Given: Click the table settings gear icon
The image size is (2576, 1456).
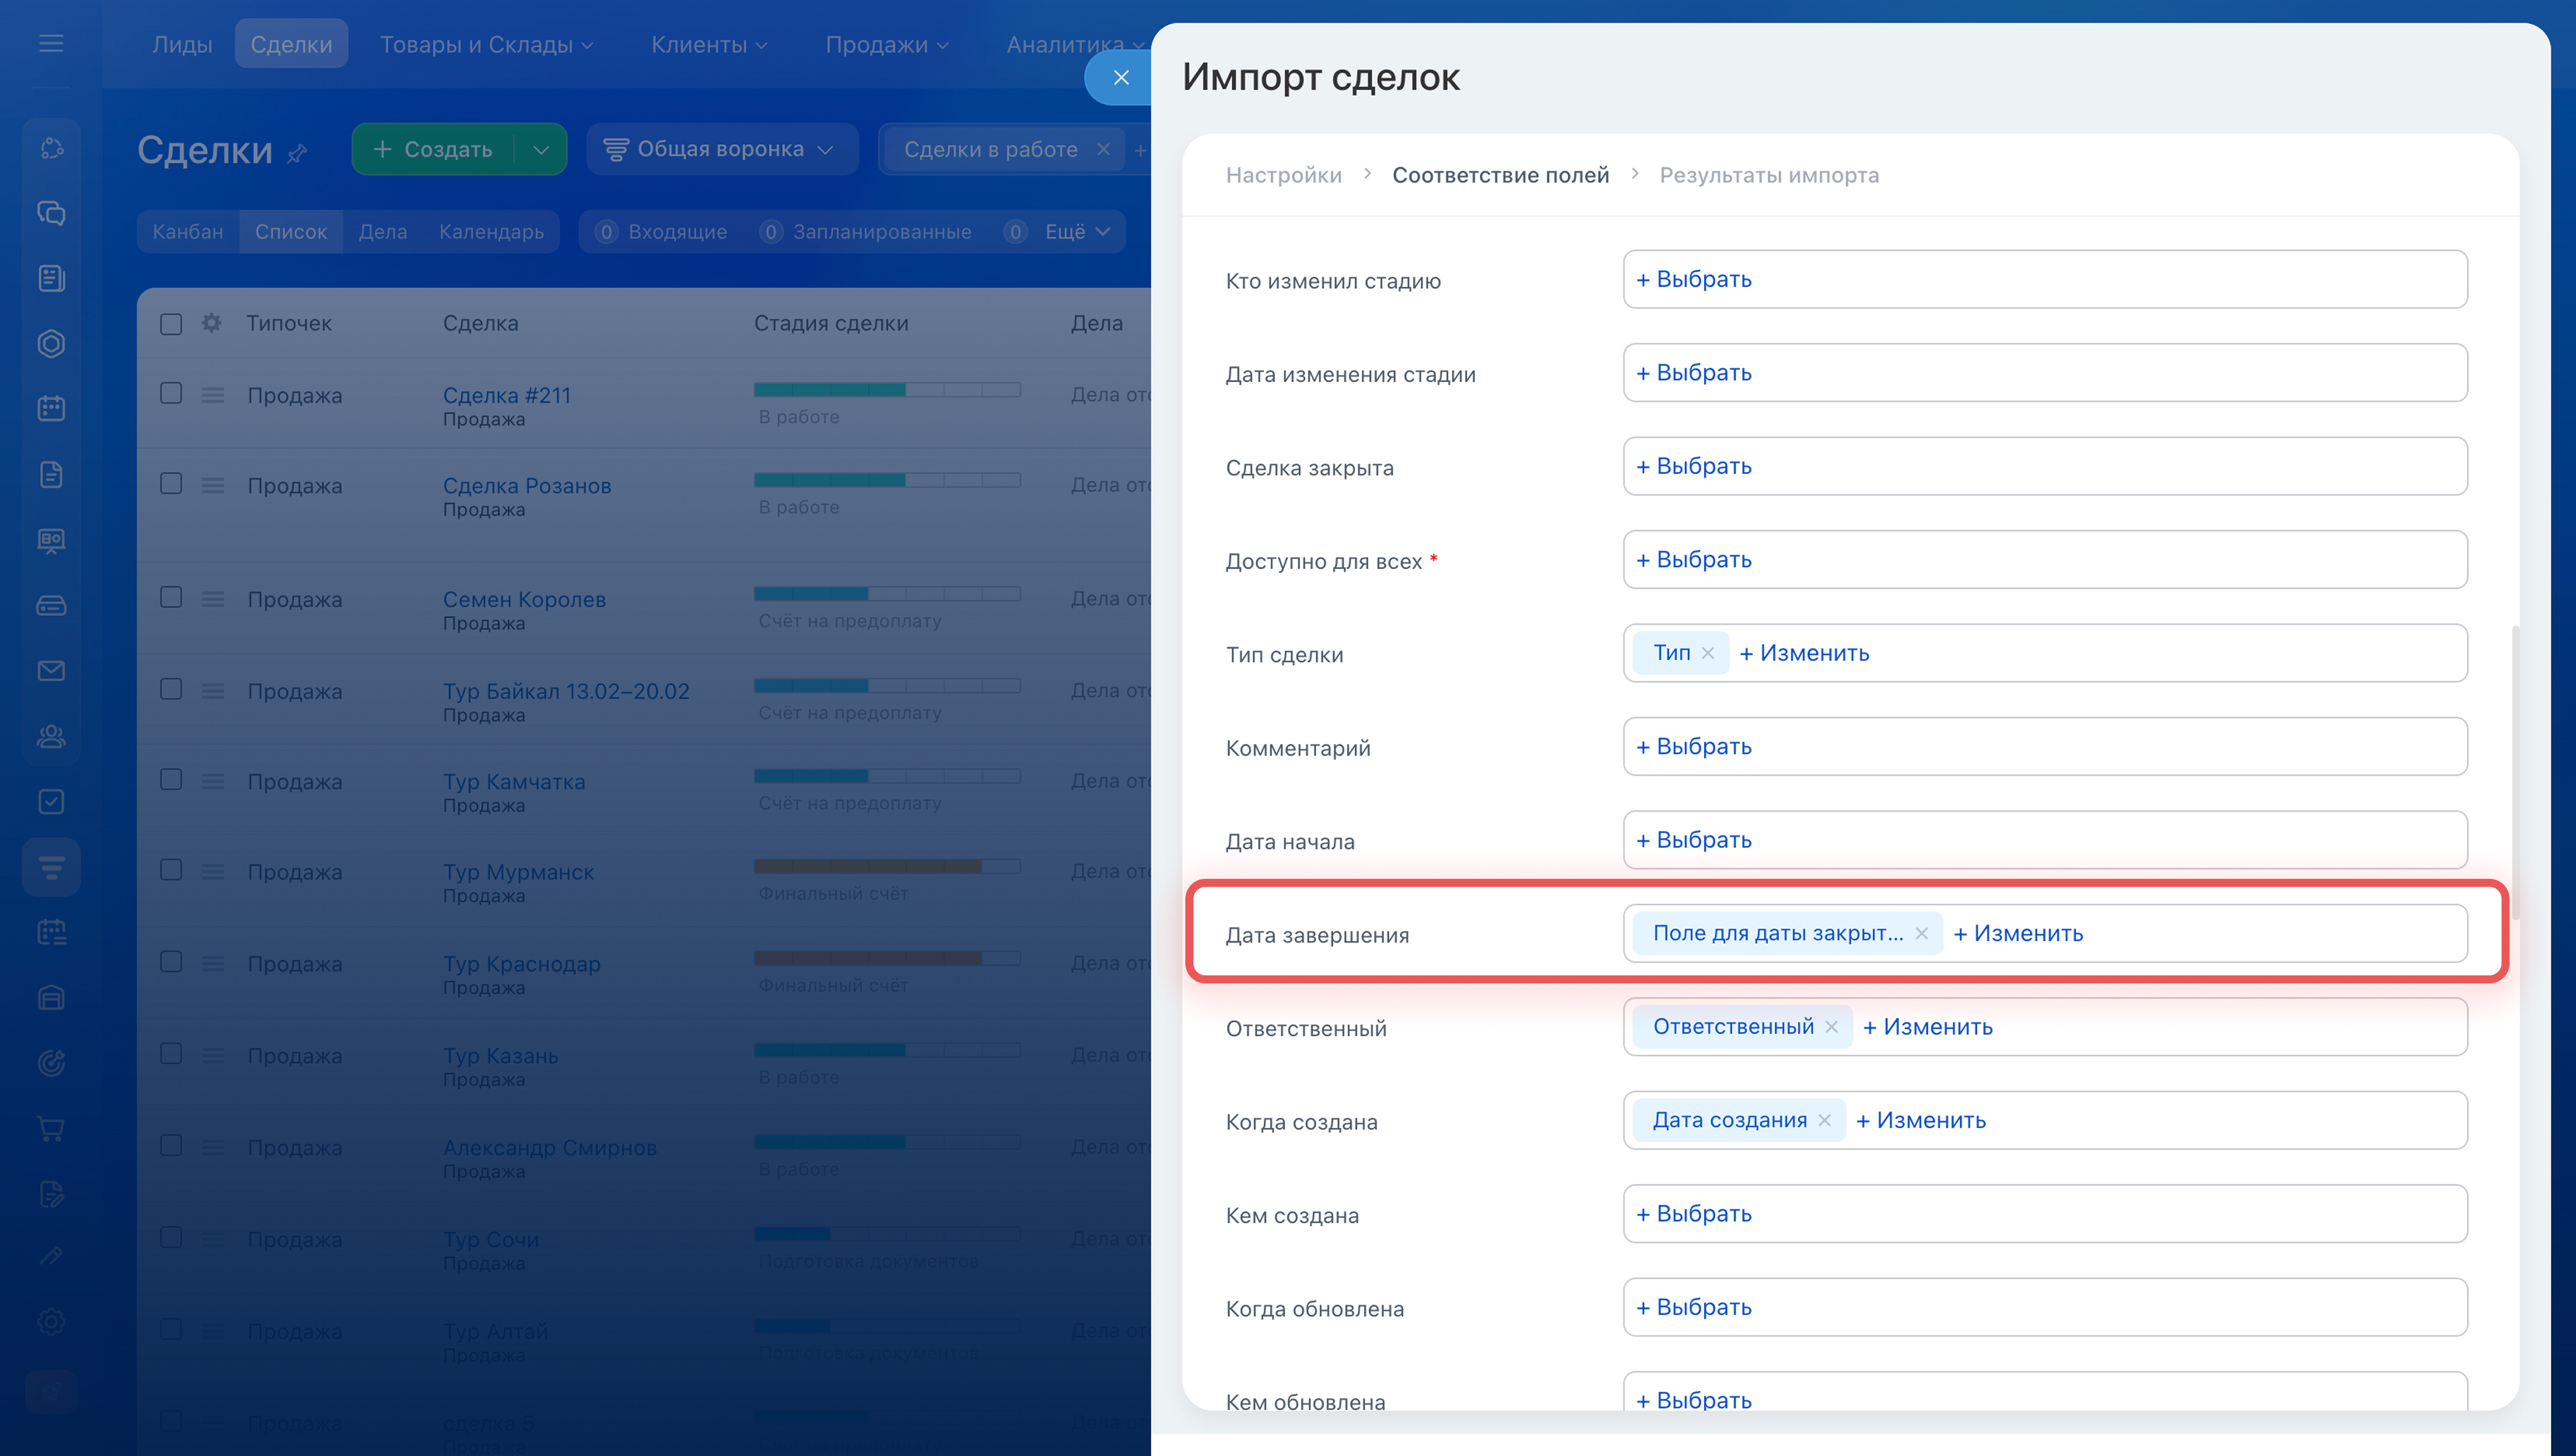Looking at the screenshot, I should click(211, 323).
